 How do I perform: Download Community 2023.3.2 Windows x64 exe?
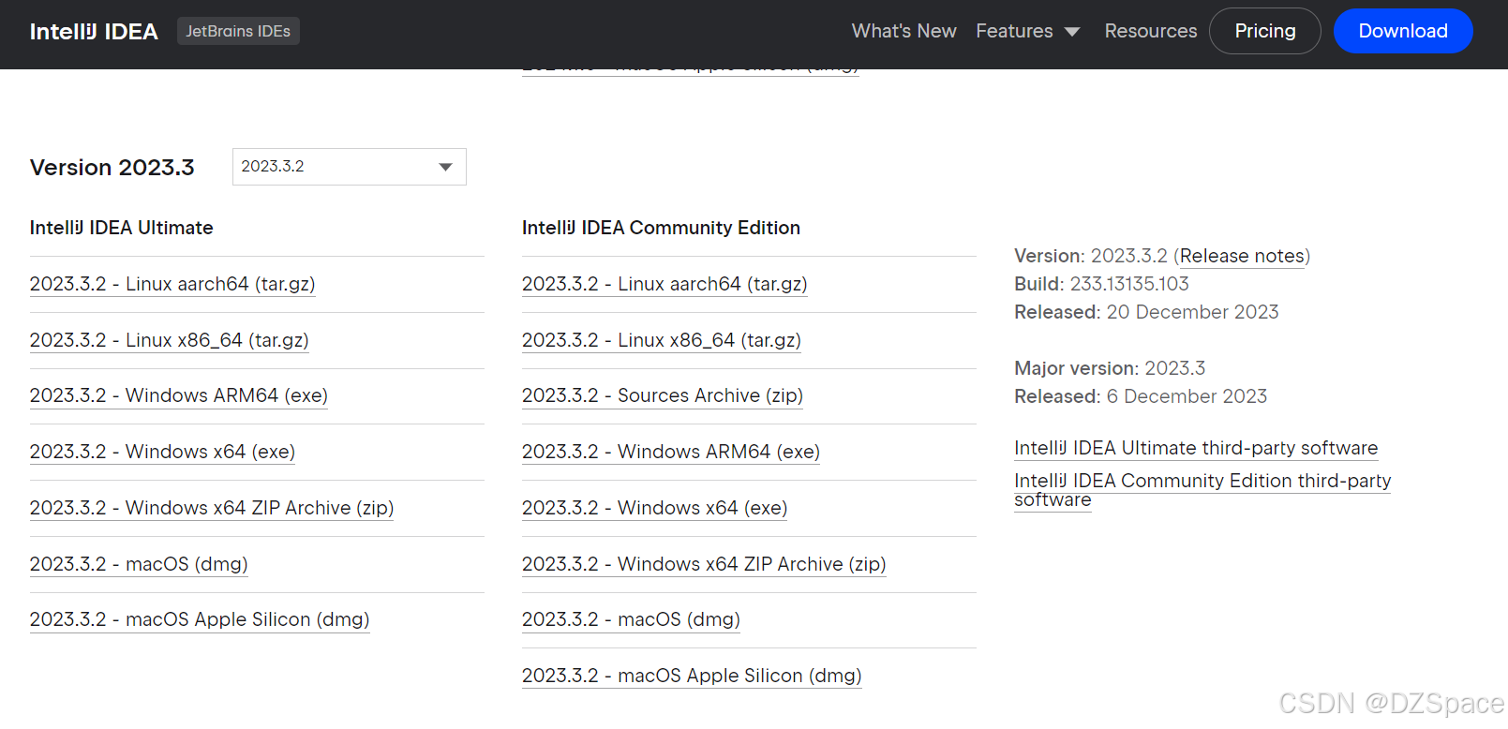(x=655, y=508)
